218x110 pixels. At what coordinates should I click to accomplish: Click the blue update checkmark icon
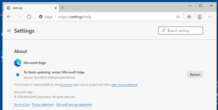(18, 75)
